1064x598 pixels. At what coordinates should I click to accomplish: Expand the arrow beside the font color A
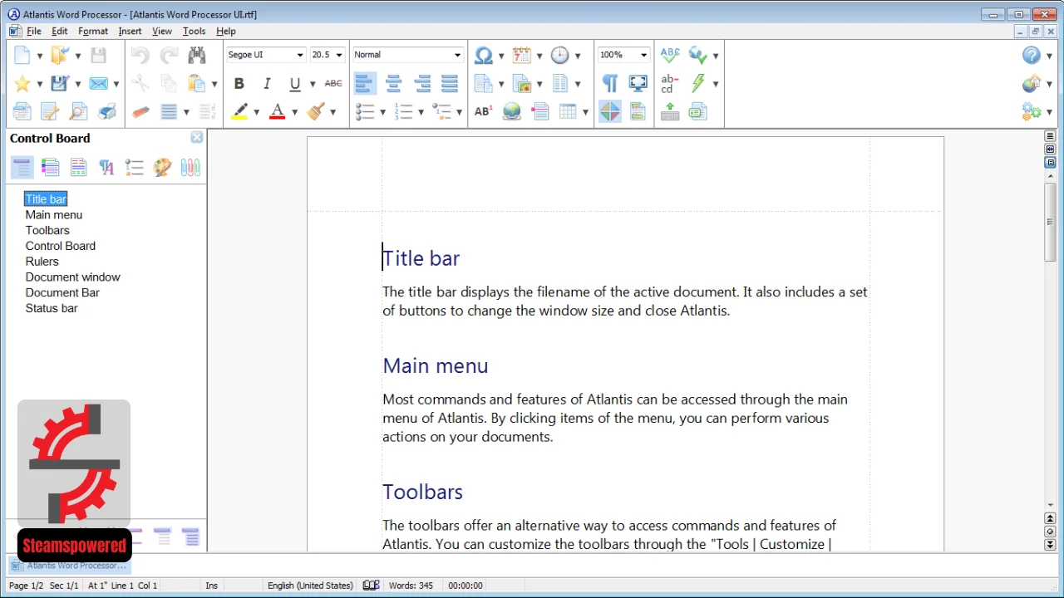294,112
